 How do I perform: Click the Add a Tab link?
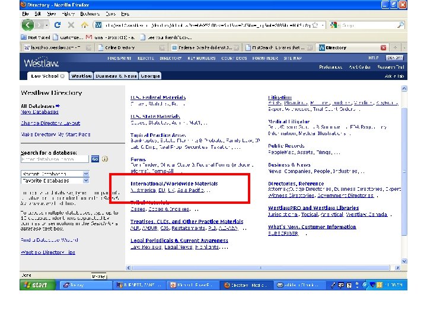394,76
